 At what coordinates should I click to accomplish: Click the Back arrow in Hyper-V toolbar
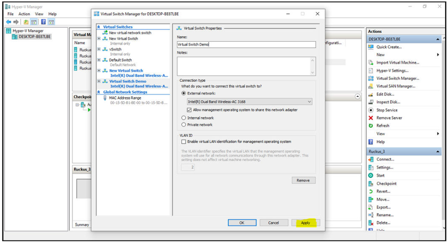coord(8,22)
